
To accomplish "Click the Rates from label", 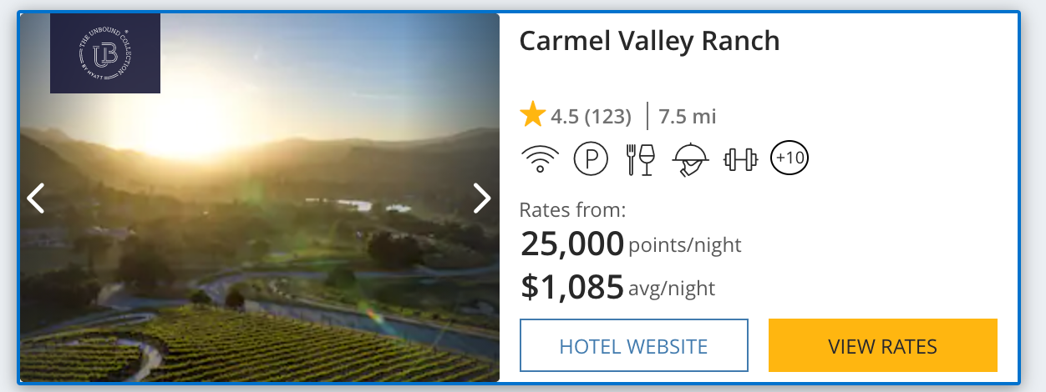I will 572,209.
